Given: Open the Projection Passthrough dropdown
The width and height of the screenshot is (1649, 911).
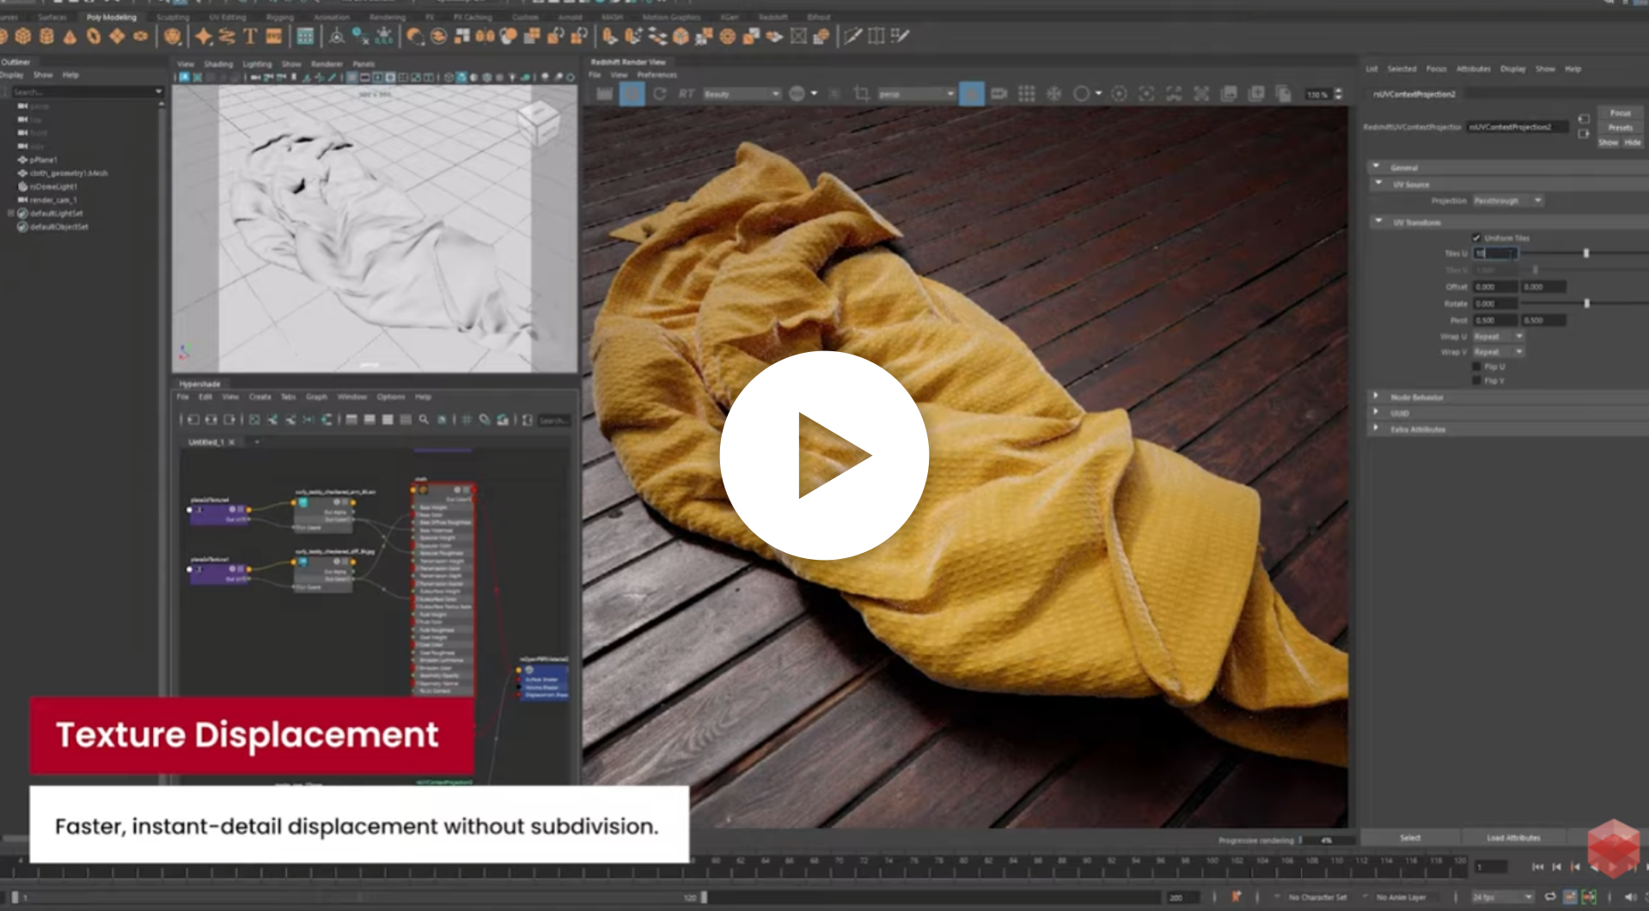Looking at the screenshot, I should 1508,201.
